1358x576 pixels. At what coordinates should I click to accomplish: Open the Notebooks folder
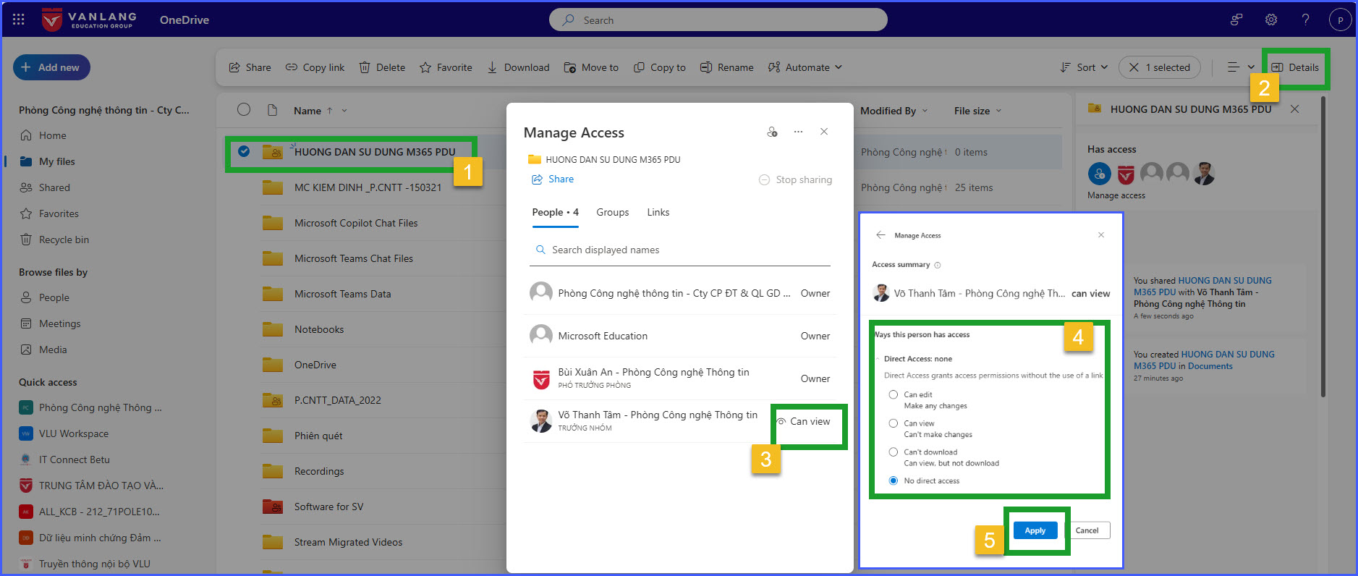[x=319, y=329]
